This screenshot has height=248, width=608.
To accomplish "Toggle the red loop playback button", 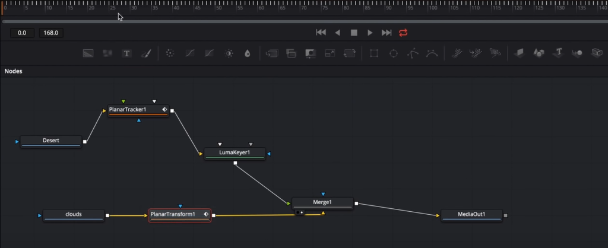I will (x=403, y=33).
